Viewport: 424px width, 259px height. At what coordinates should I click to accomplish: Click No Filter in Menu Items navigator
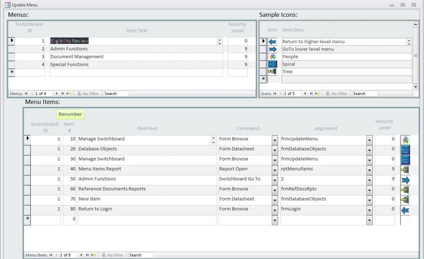(112, 255)
